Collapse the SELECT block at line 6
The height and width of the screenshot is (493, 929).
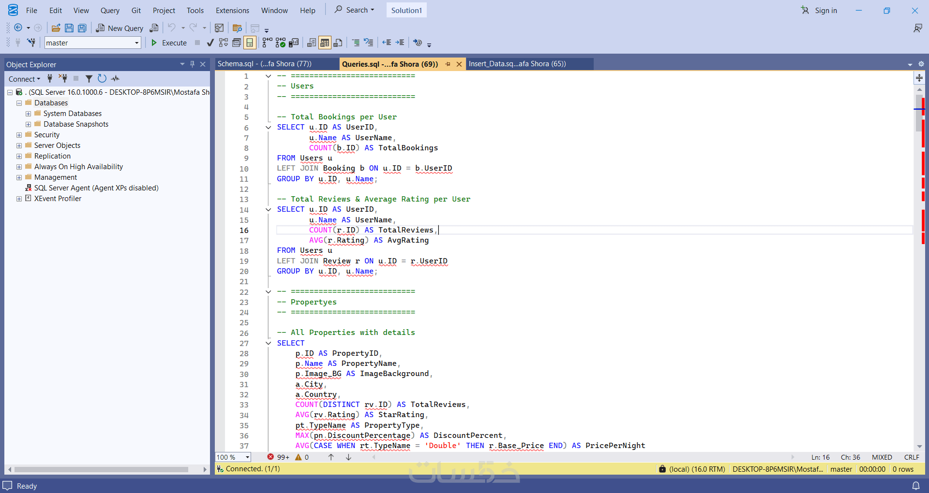click(x=268, y=128)
